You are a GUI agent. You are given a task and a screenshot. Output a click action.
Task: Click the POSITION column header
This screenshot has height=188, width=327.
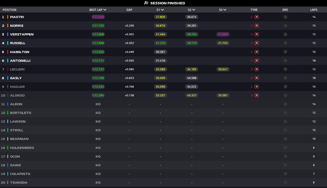9,10
